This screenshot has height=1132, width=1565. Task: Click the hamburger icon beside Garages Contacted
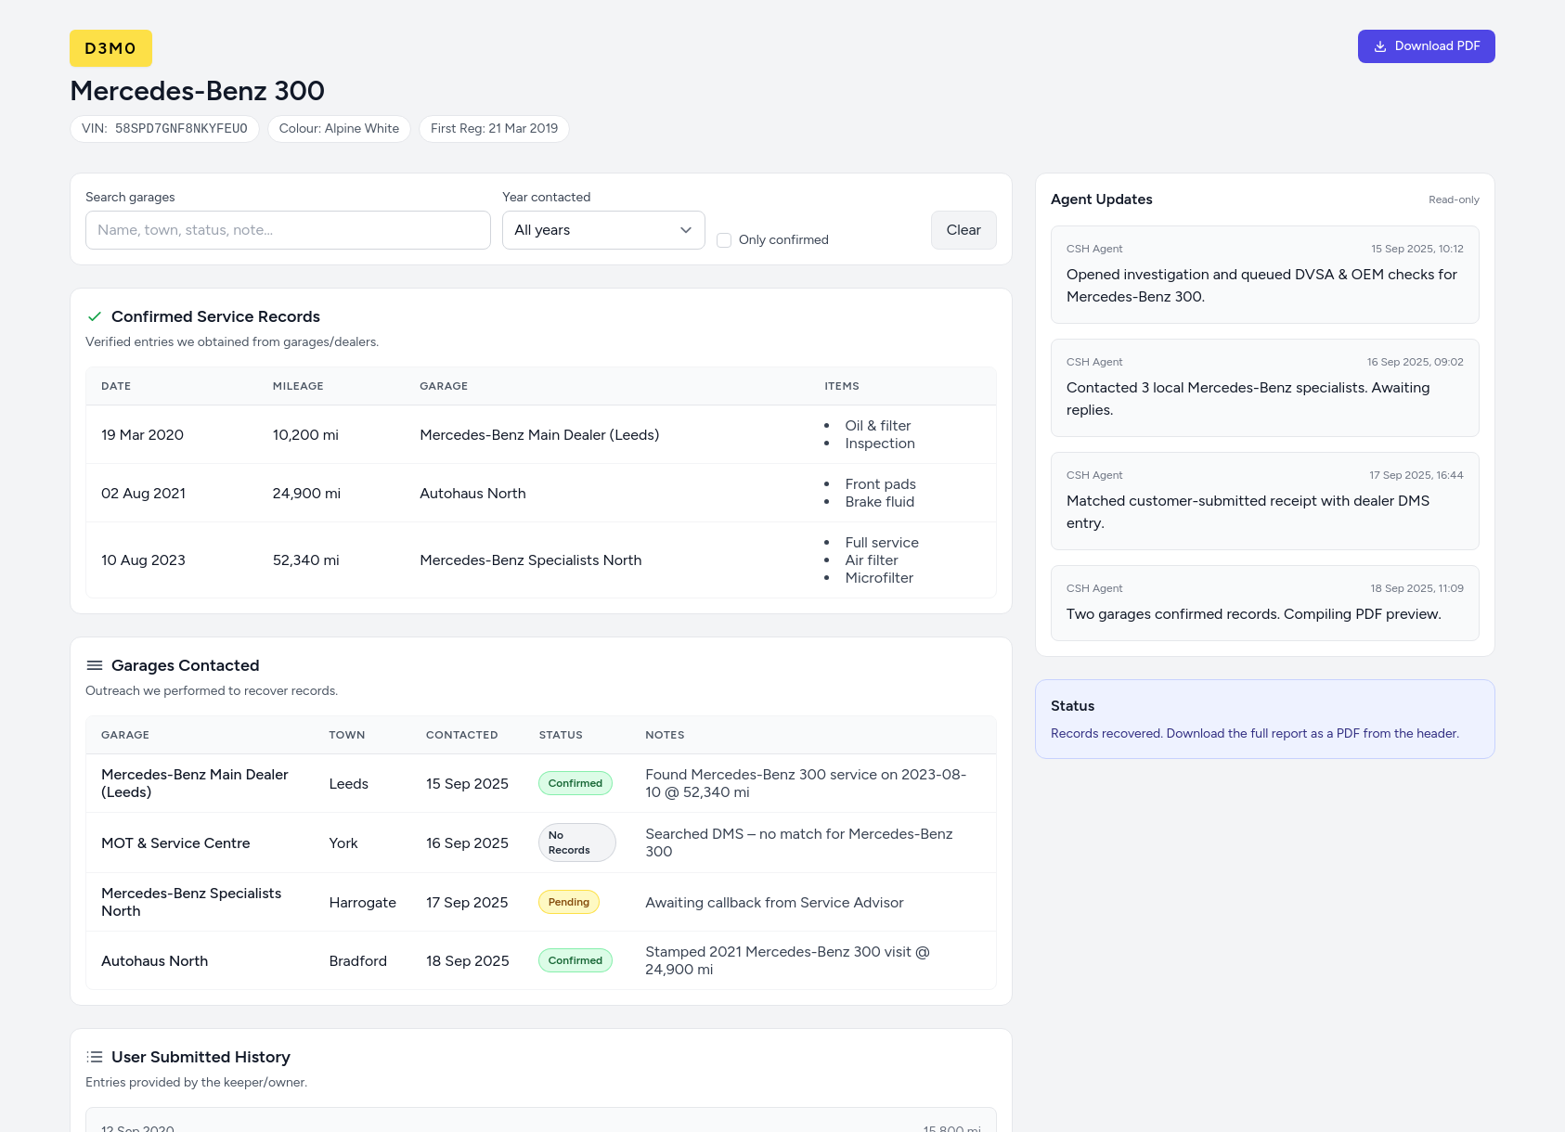(x=94, y=665)
